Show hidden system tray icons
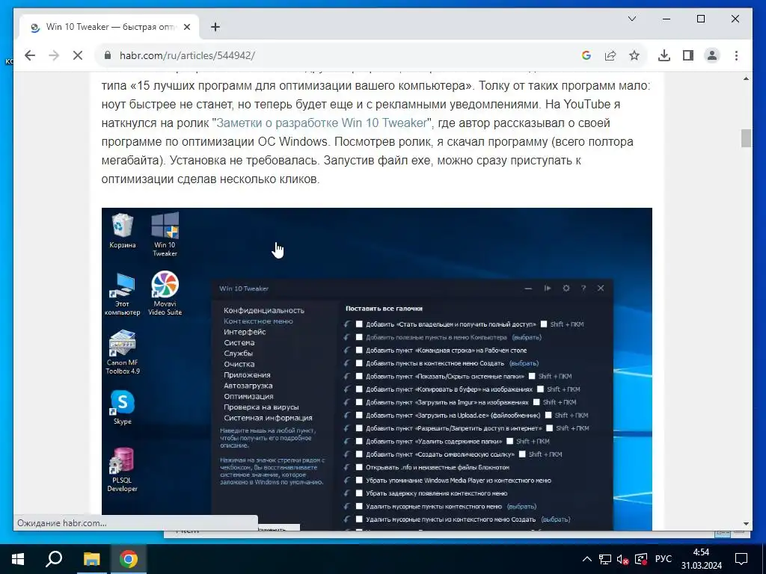Image resolution: width=766 pixels, height=574 pixels. coord(587,559)
